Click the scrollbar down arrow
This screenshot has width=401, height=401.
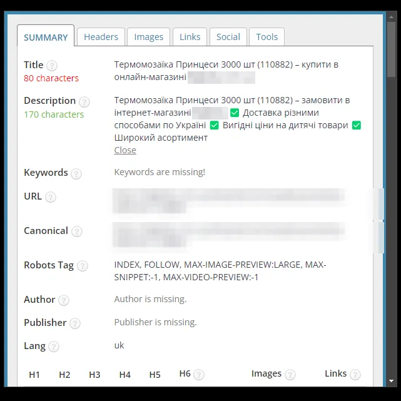tap(391, 381)
